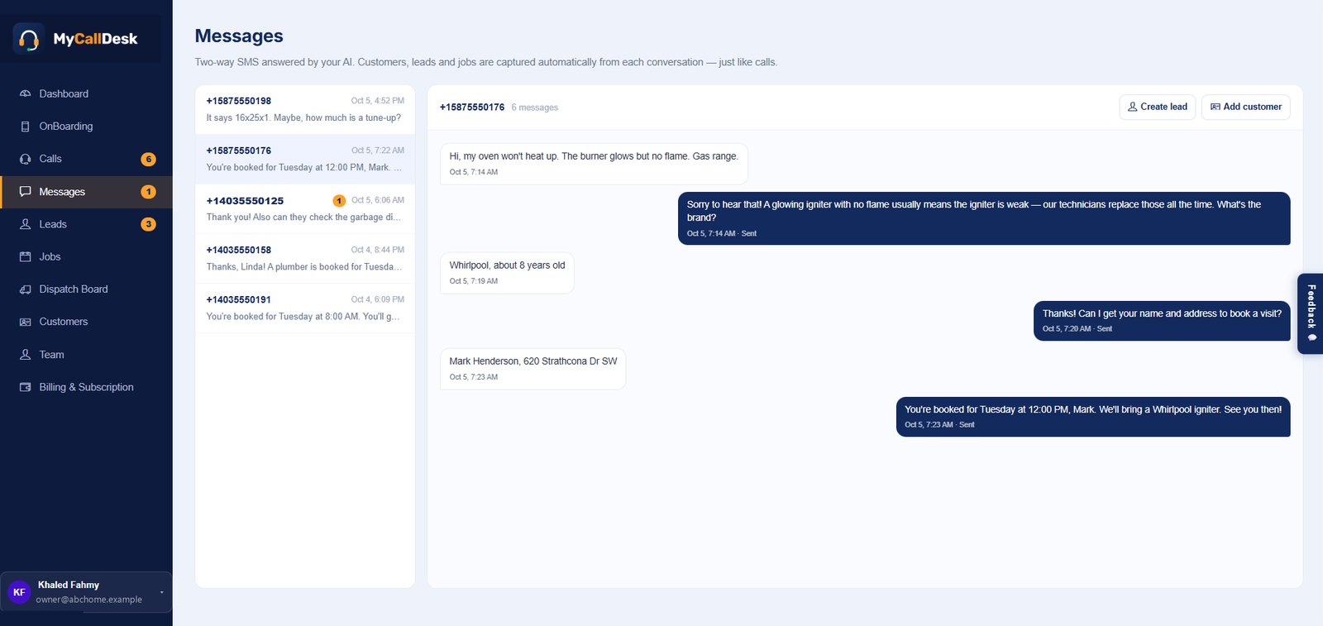Click message 'Whirlpool, about 8 years old'
The image size is (1323, 626).
pyautogui.click(x=507, y=273)
